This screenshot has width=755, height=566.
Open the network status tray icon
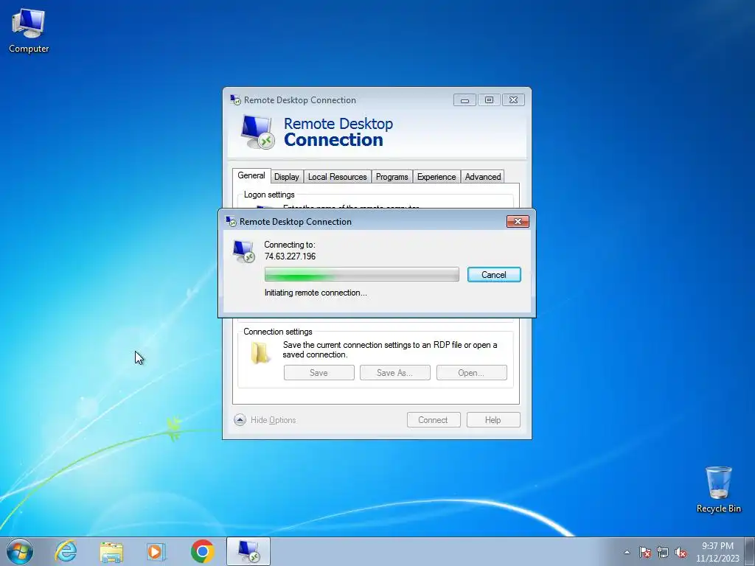click(x=663, y=552)
